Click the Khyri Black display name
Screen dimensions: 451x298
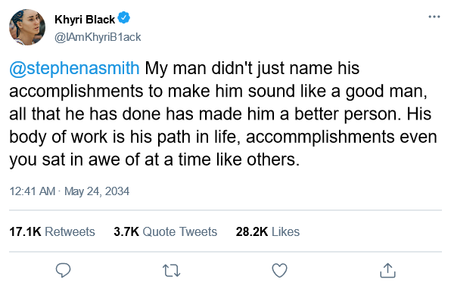(x=85, y=20)
